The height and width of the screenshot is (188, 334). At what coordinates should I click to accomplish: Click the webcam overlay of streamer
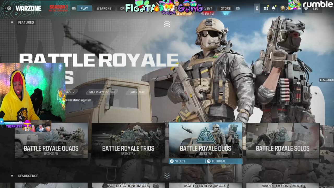click(33, 92)
